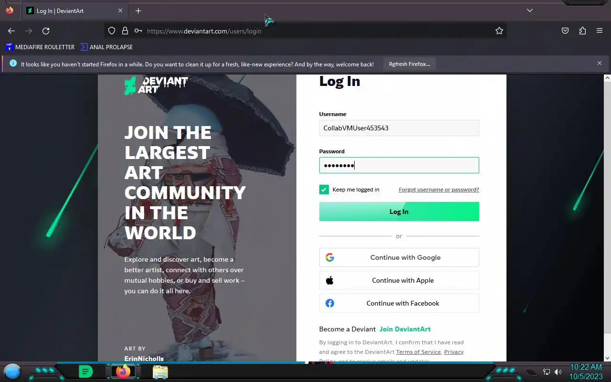Open MEDIAFIRE ROULETTER bookmark
611x382 pixels.
point(40,47)
